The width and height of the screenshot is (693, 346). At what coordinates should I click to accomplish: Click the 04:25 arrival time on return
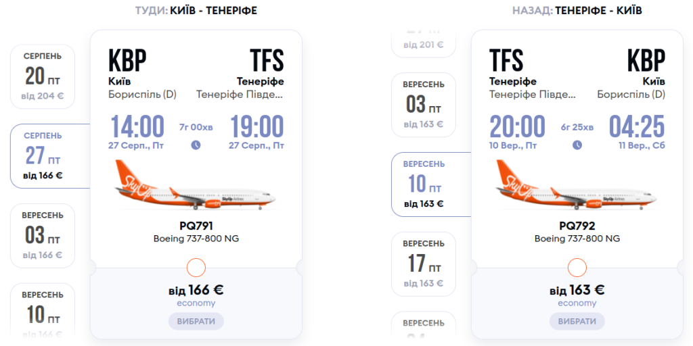[636, 127]
